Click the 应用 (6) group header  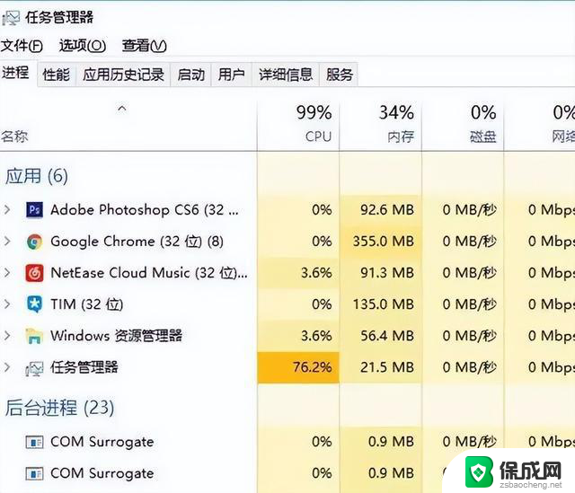(x=37, y=176)
